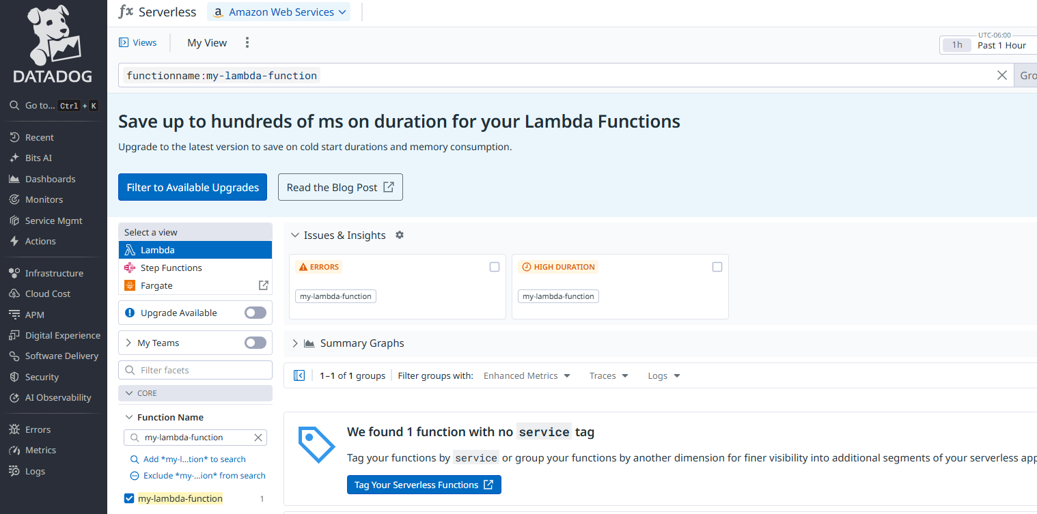Viewport: 1037px width, 514px height.
Task: Check the Errors insight checkbox
Action: point(495,267)
